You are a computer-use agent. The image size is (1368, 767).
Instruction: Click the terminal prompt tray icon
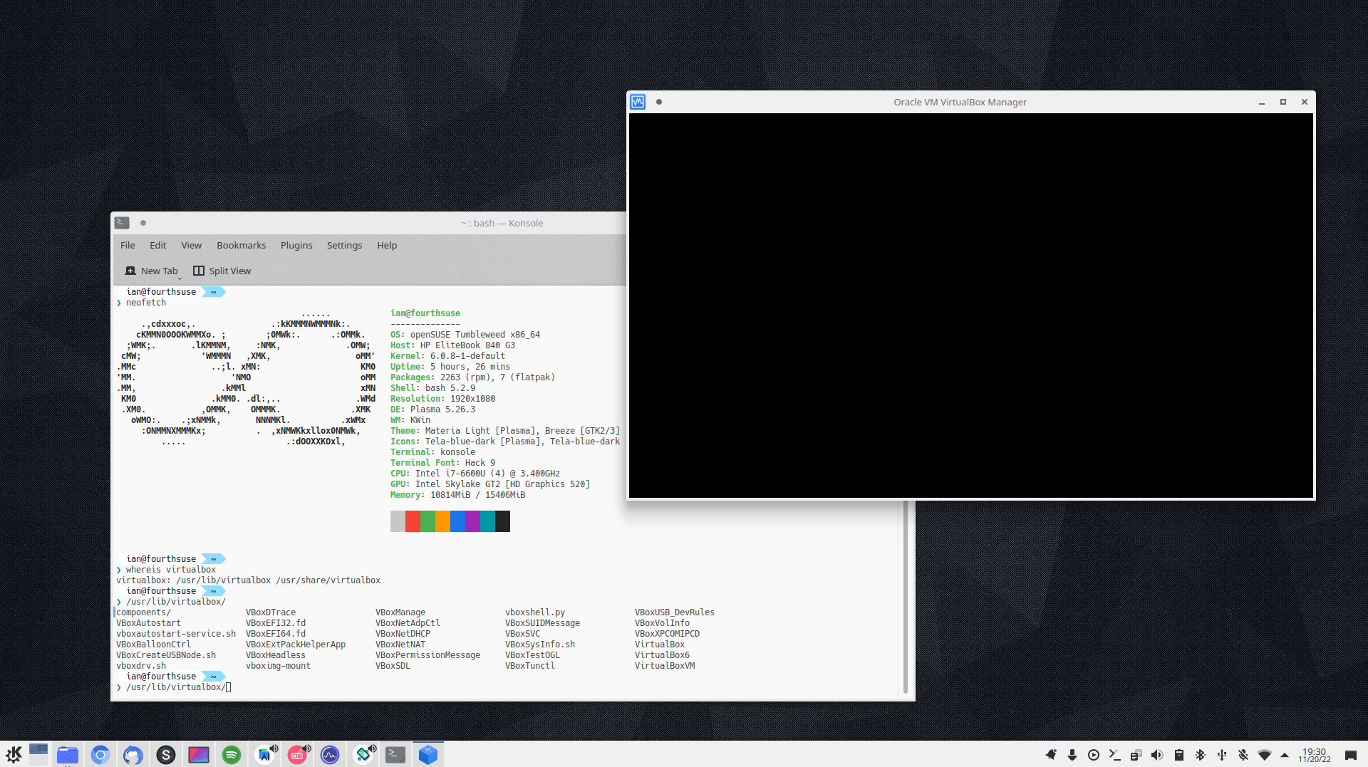click(1115, 755)
